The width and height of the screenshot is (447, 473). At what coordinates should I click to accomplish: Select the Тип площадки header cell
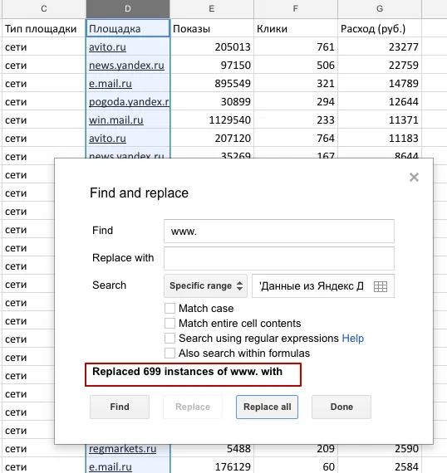coord(44,28)
